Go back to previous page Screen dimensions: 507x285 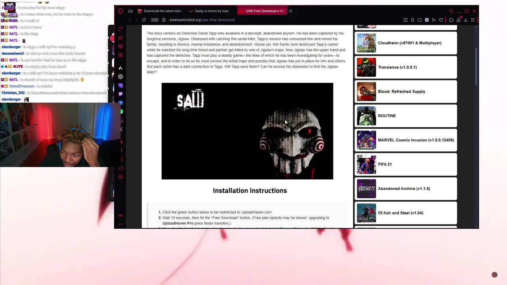[x=130, y=20]
